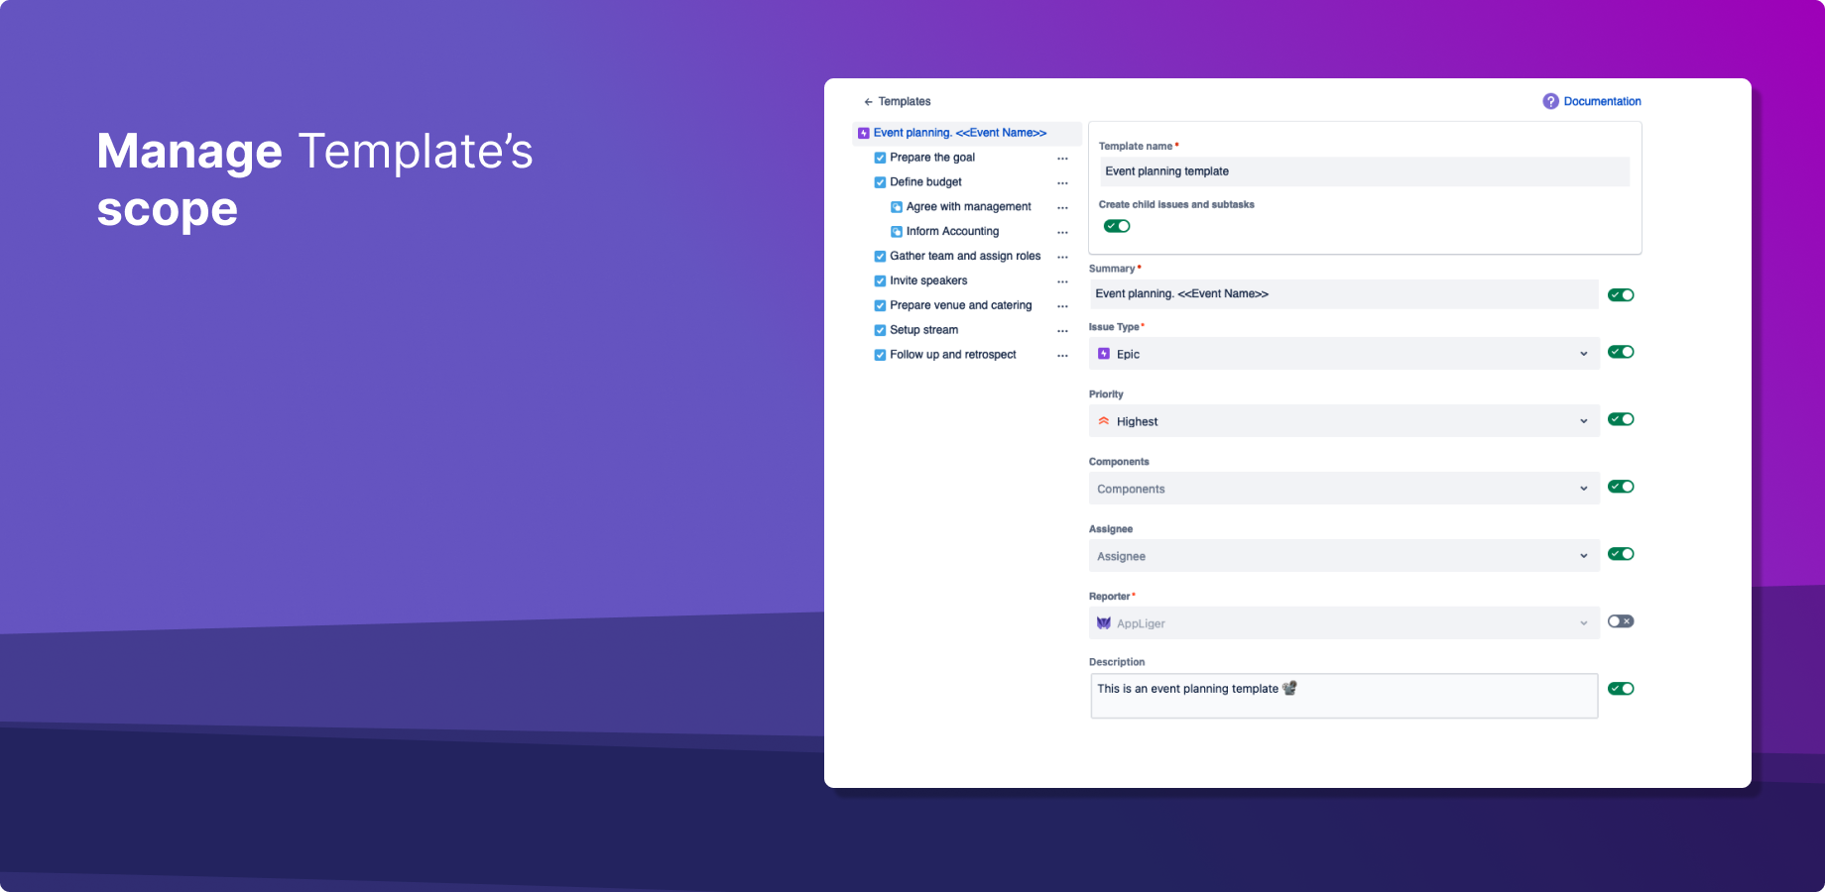Open the Priority dropdown showing Highest
The image size is (1825, 892).
point(1344,421)
